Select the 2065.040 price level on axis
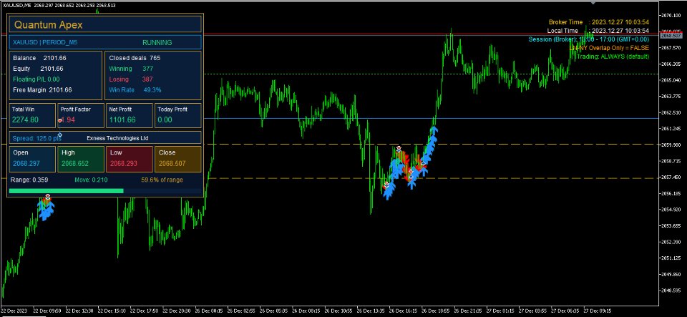Screen dimensions: 687x317 coord(671,80)
